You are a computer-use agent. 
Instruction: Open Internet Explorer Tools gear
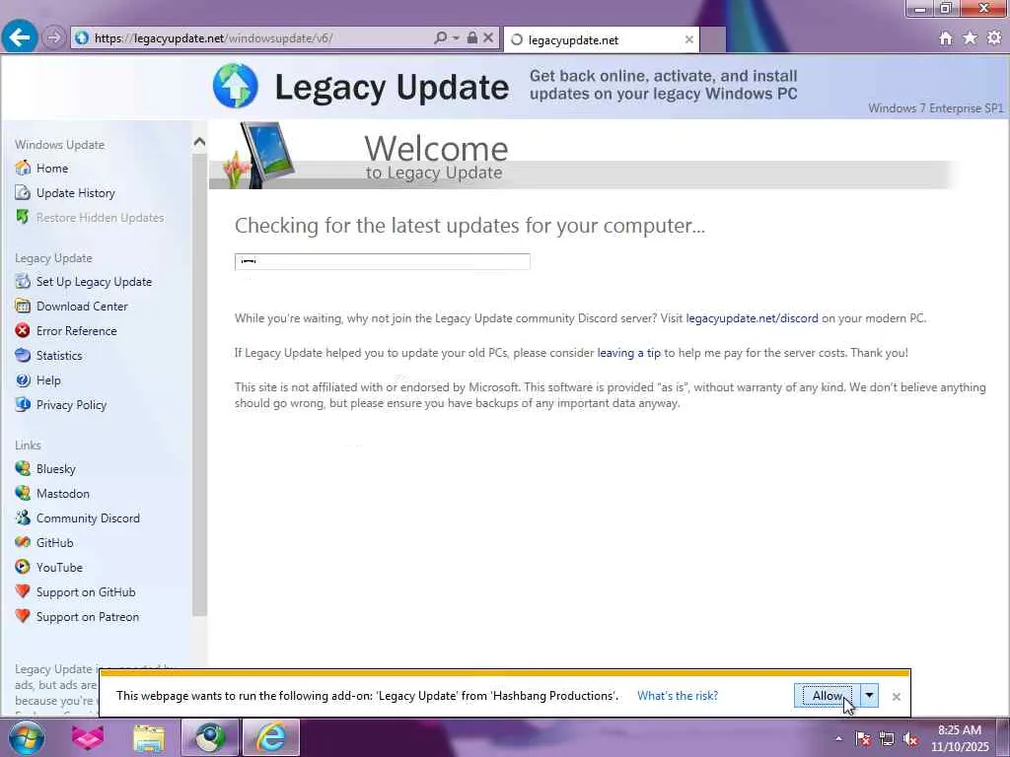(994, 38)
